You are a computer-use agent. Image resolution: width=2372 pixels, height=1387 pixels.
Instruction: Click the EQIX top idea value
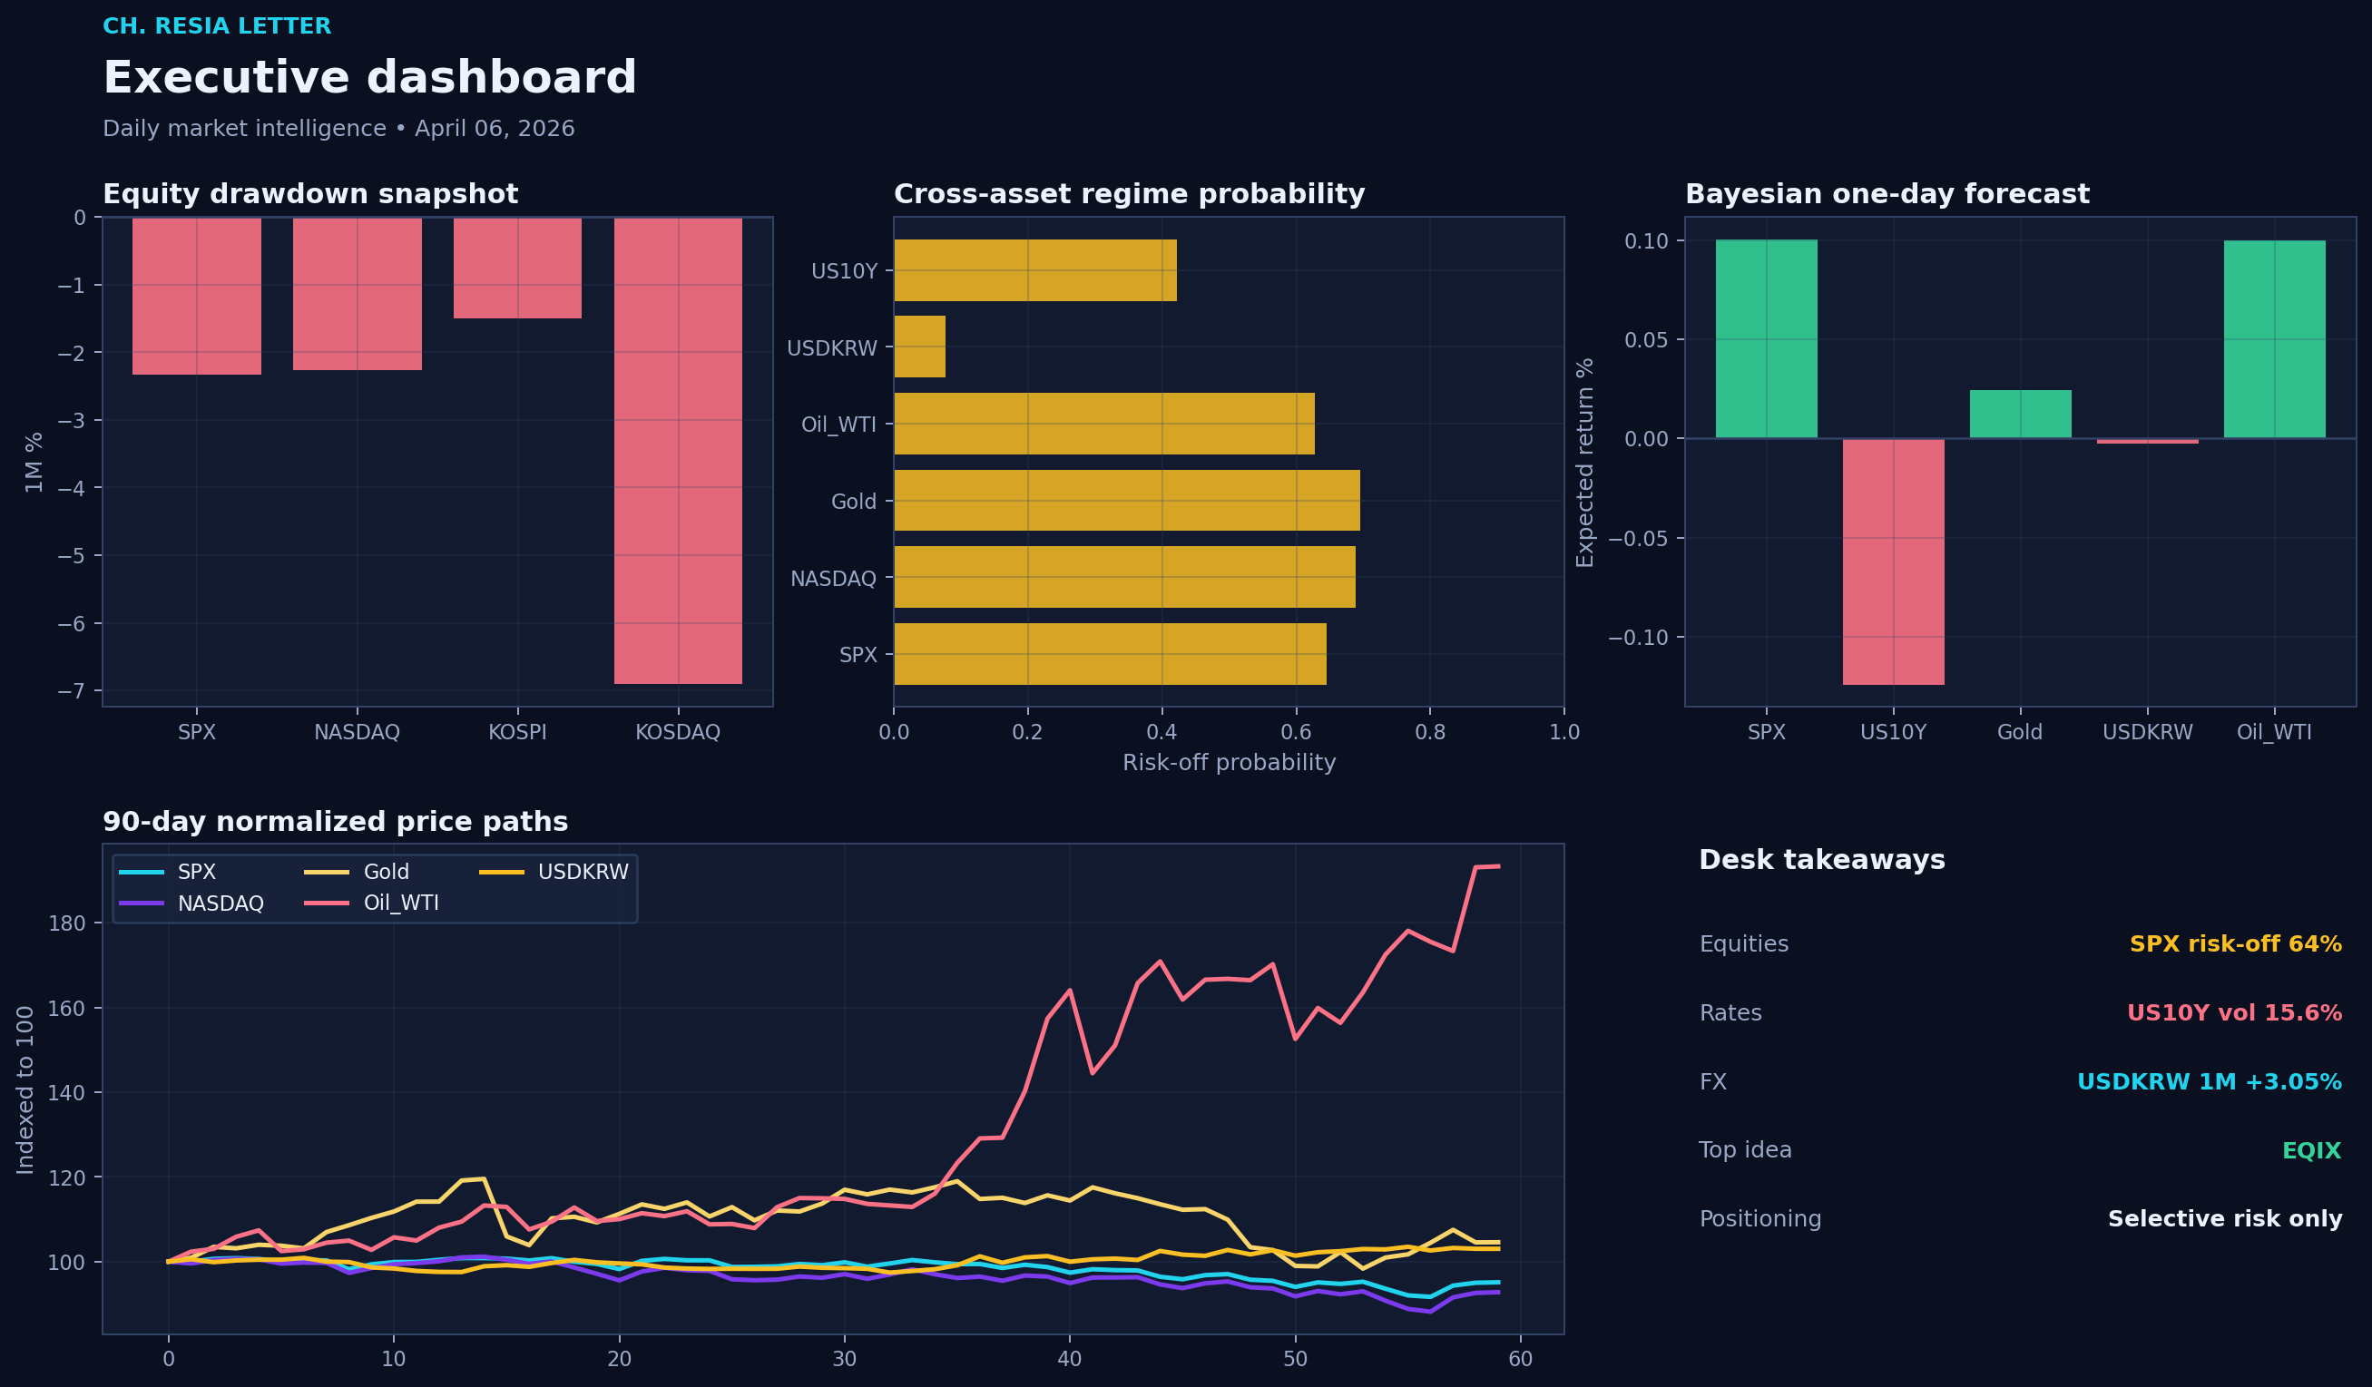(x=2311, y=1150)
